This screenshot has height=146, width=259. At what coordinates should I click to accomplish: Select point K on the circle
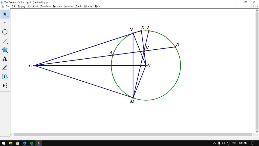click(141, 31)
